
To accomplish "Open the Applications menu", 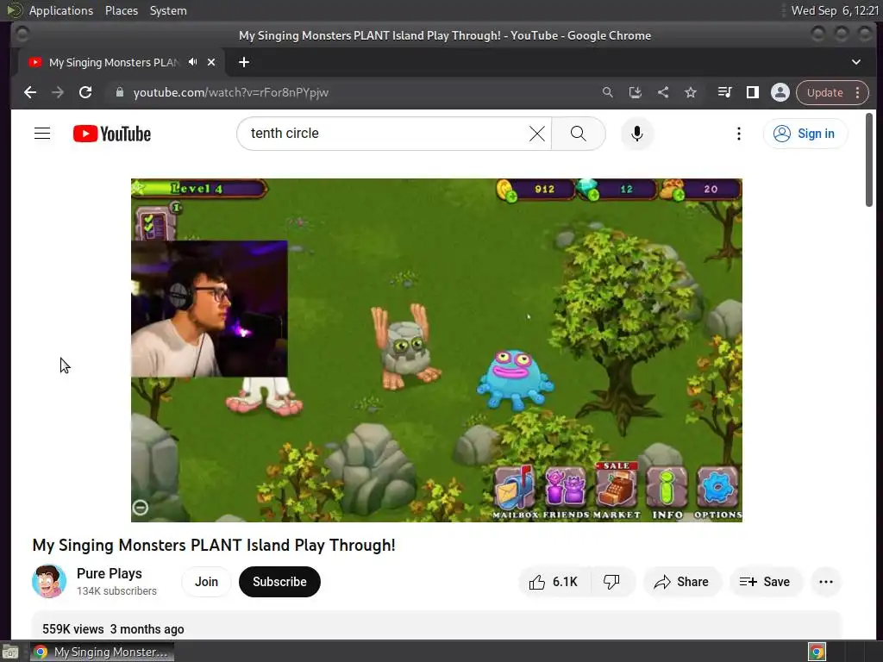I will tap(61, 10).
